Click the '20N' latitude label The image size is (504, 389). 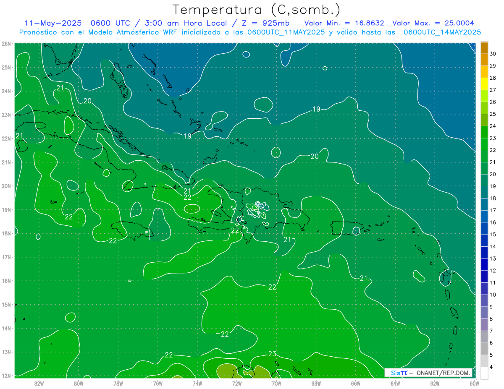(6, 186)
